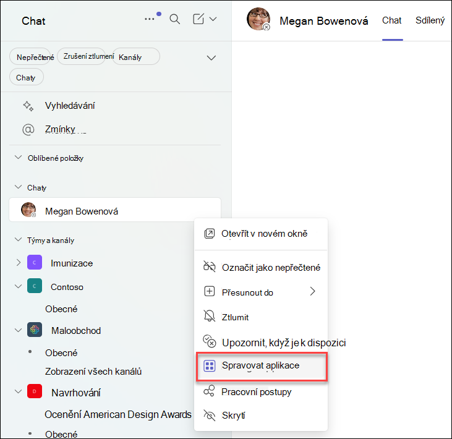
Task: Select Skrytí menu item
Action: tap(261, 416)
